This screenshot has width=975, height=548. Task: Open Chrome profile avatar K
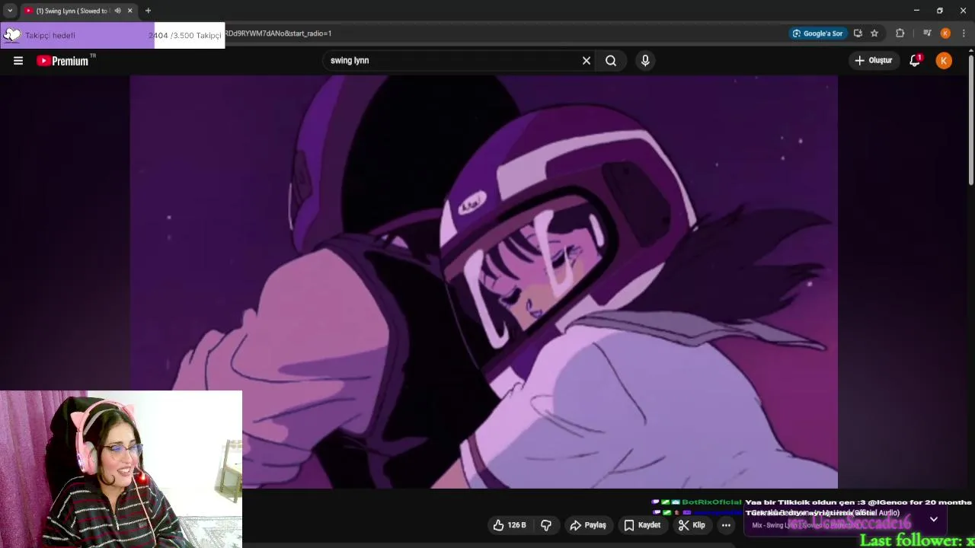click(x=945, y=33)
